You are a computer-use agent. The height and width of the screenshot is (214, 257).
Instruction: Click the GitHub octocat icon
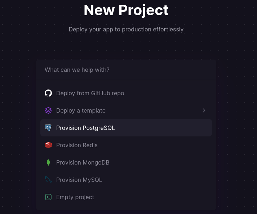coord(48,93)
